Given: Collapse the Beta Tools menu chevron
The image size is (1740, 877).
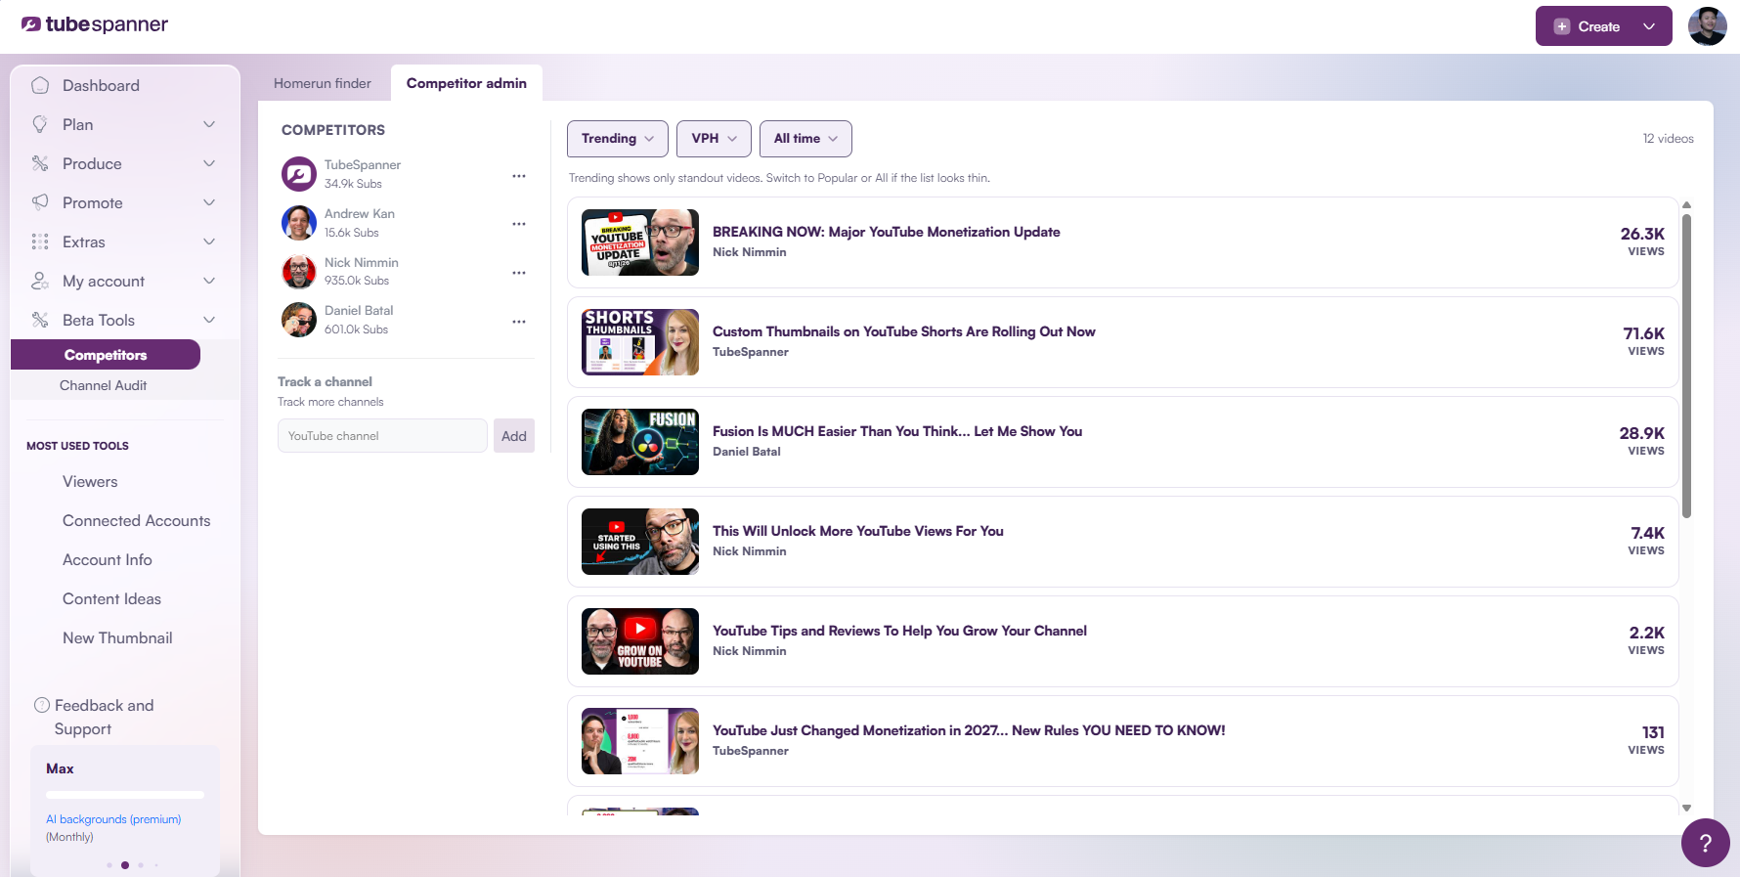Looking at the screenshot, I should [x=209, y=320].
